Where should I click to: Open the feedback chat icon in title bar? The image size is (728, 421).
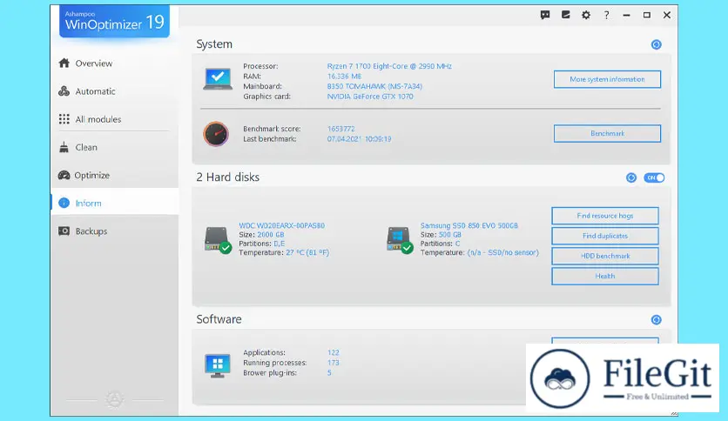(545, 15)
